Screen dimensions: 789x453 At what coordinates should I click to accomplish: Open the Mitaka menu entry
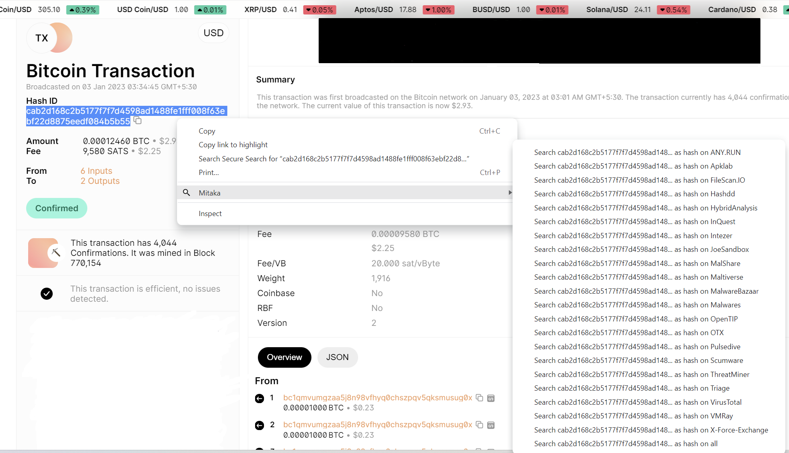click(345, 193)
